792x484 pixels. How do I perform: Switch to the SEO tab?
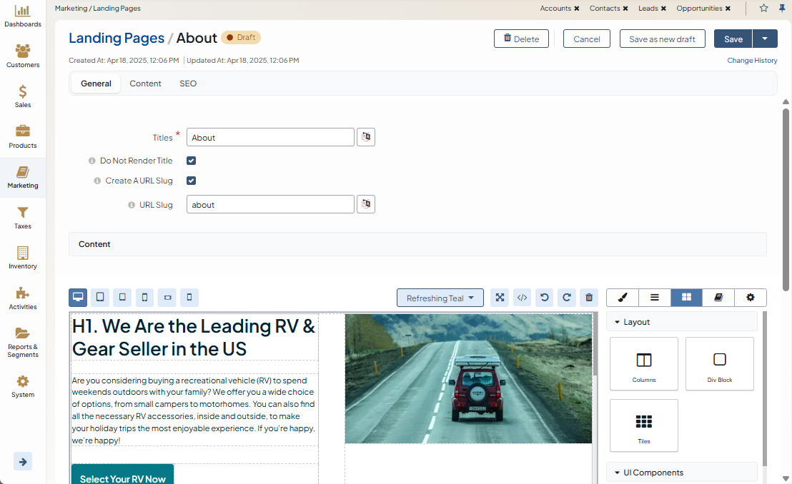188,84
